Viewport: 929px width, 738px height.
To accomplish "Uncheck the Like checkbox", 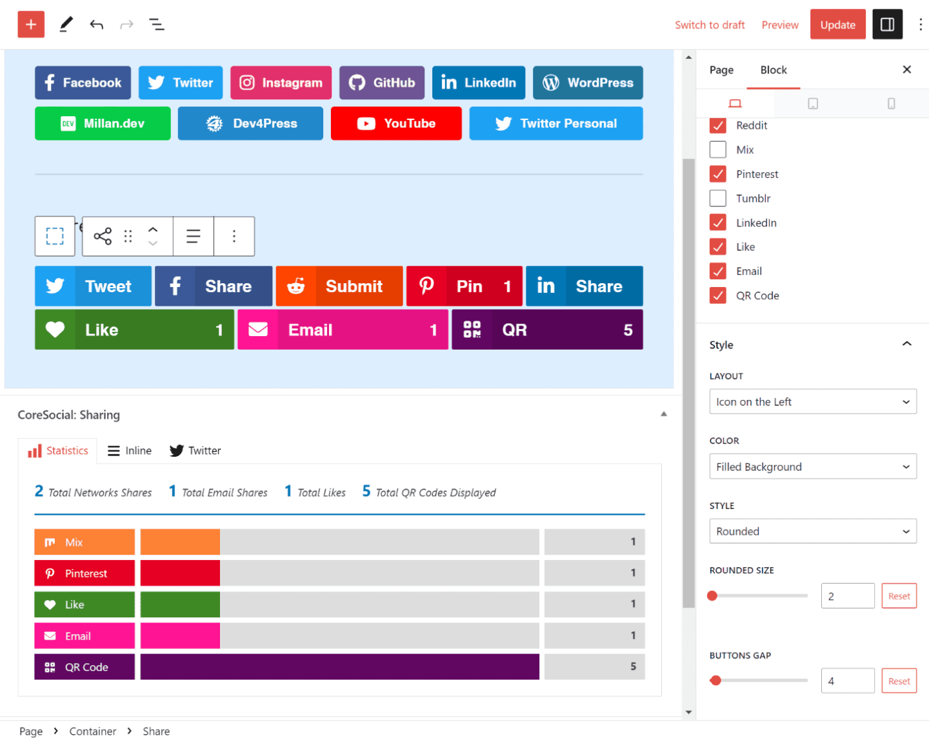I will pos(718,246).
